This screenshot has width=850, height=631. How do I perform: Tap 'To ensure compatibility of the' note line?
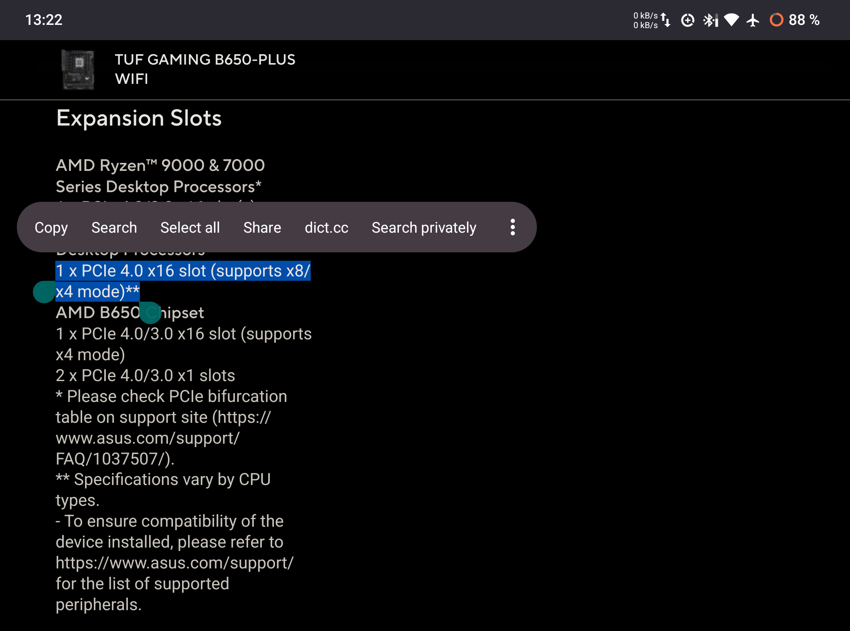(170, 521)
